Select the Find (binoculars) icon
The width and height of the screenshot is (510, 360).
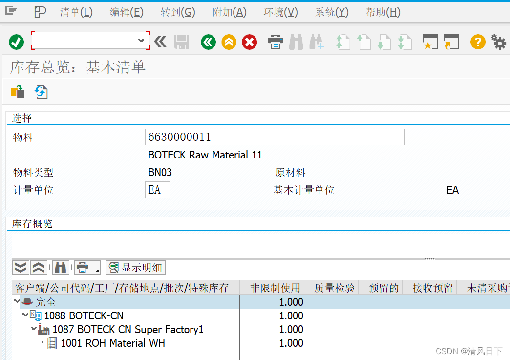coord(297,42)
